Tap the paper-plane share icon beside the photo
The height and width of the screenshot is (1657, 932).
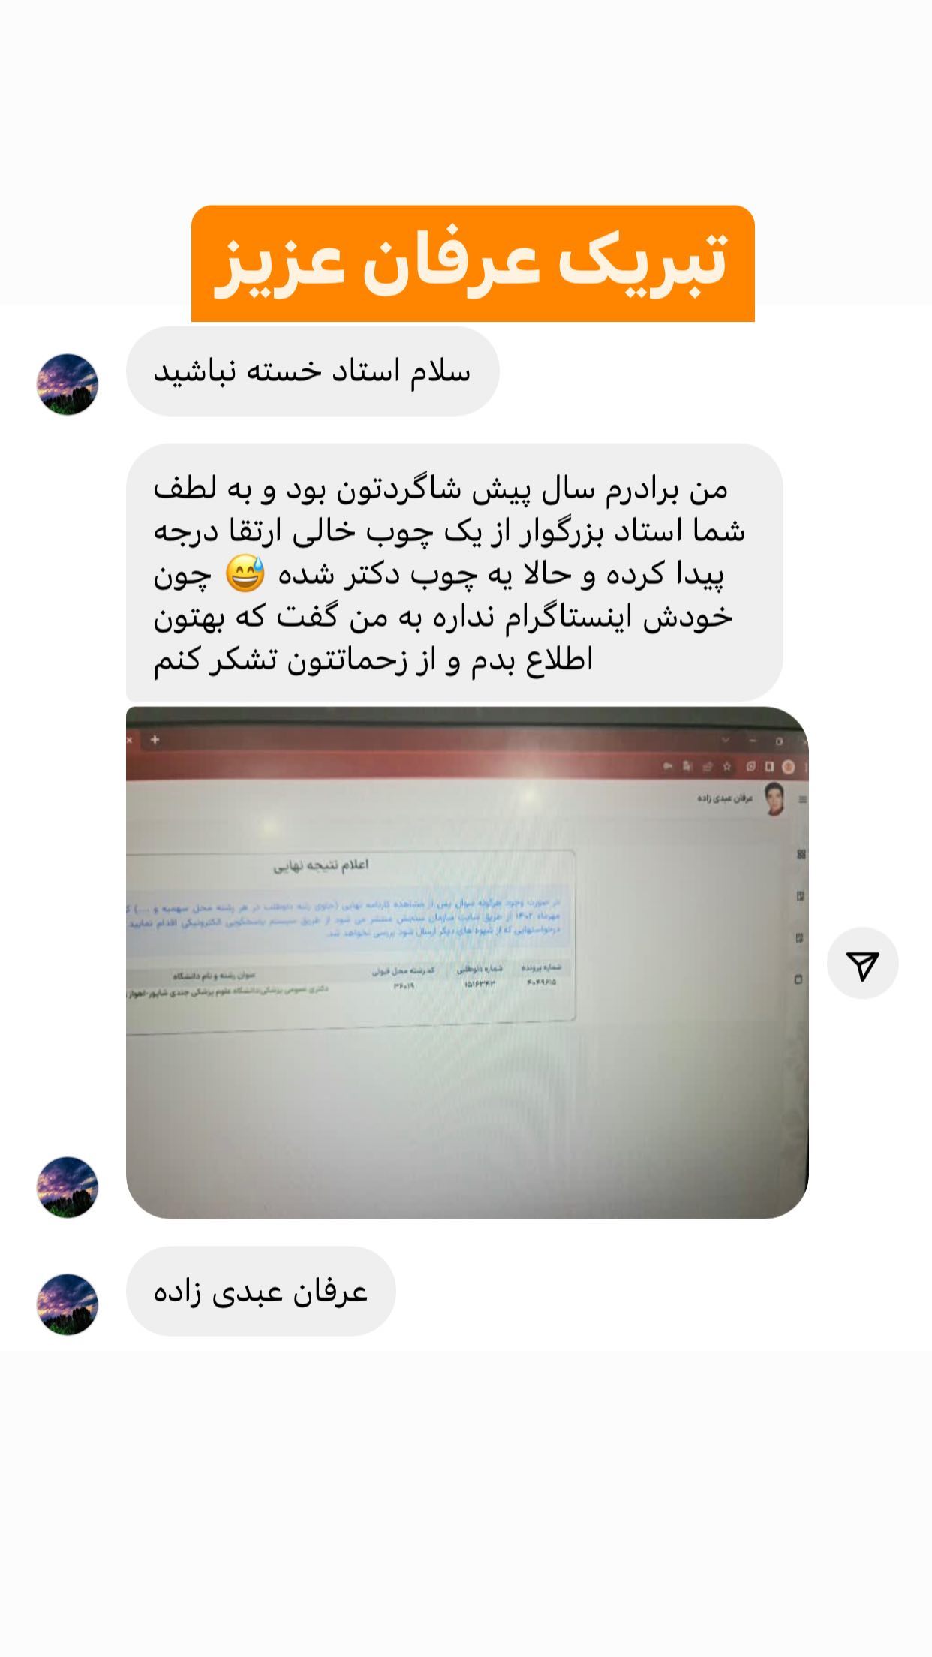click(862, 964)
